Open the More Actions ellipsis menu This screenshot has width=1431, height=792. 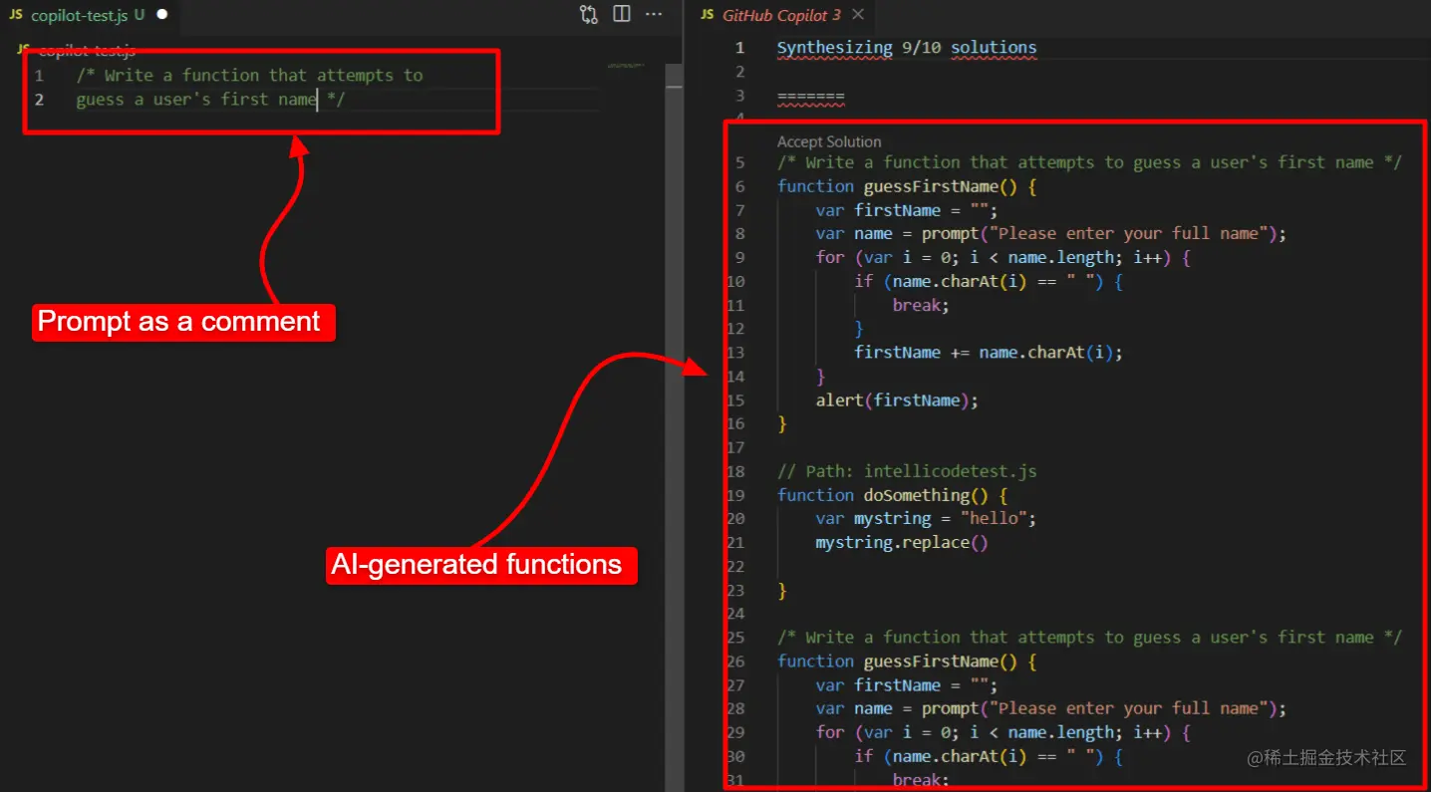pyautogui.click(x=654, y=14)
